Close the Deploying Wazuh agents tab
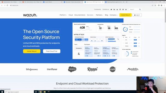The width and height of the screenshot is (166, 93). click(123, 2)
